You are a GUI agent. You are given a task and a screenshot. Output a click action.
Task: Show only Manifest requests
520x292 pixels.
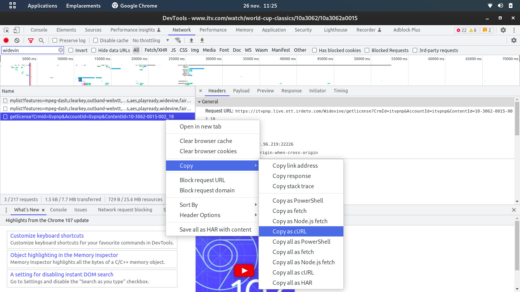[x=281, y=50]
